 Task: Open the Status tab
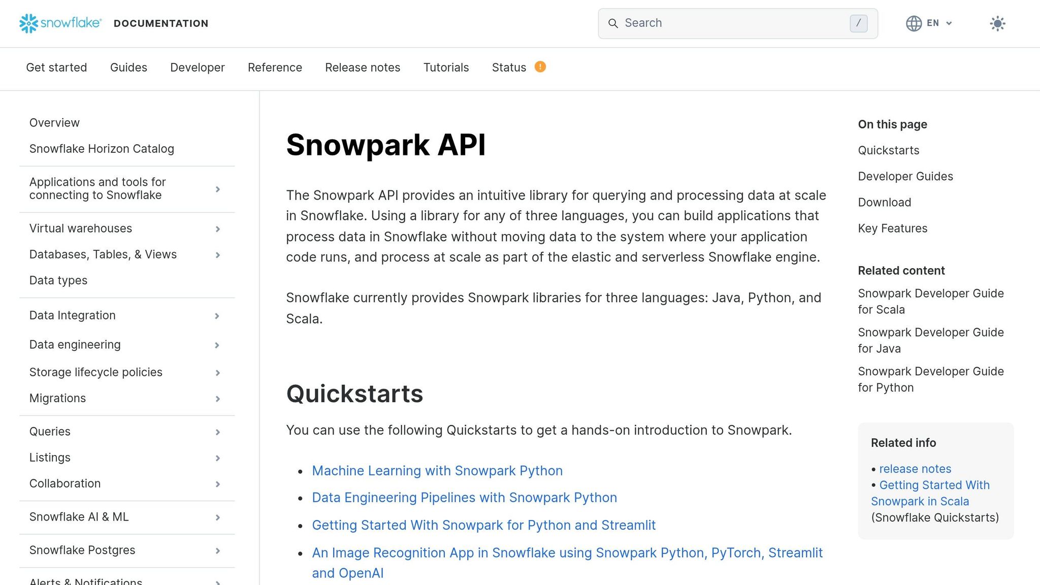pyautogui.click(x=509, y=68)
